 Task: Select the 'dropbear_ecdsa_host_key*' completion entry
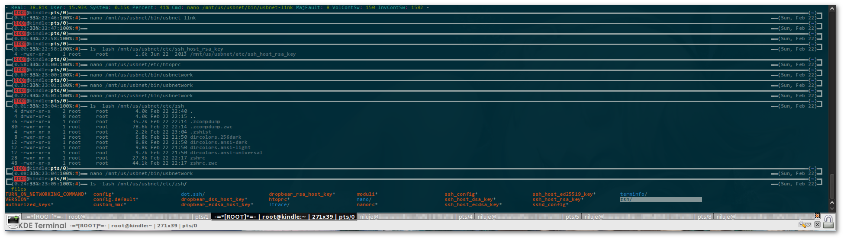(x=217, y=205)
